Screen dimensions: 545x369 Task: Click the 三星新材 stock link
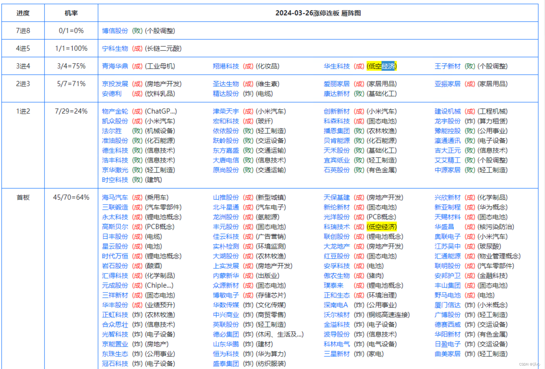click(x=337, y=354)
